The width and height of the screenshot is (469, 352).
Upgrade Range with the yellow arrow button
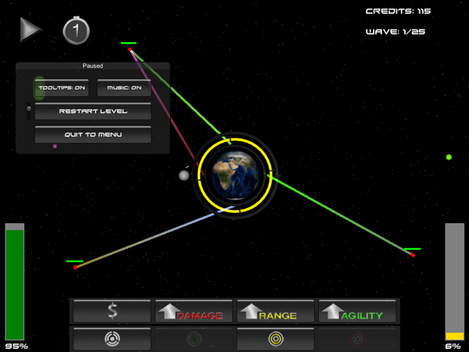275,311
